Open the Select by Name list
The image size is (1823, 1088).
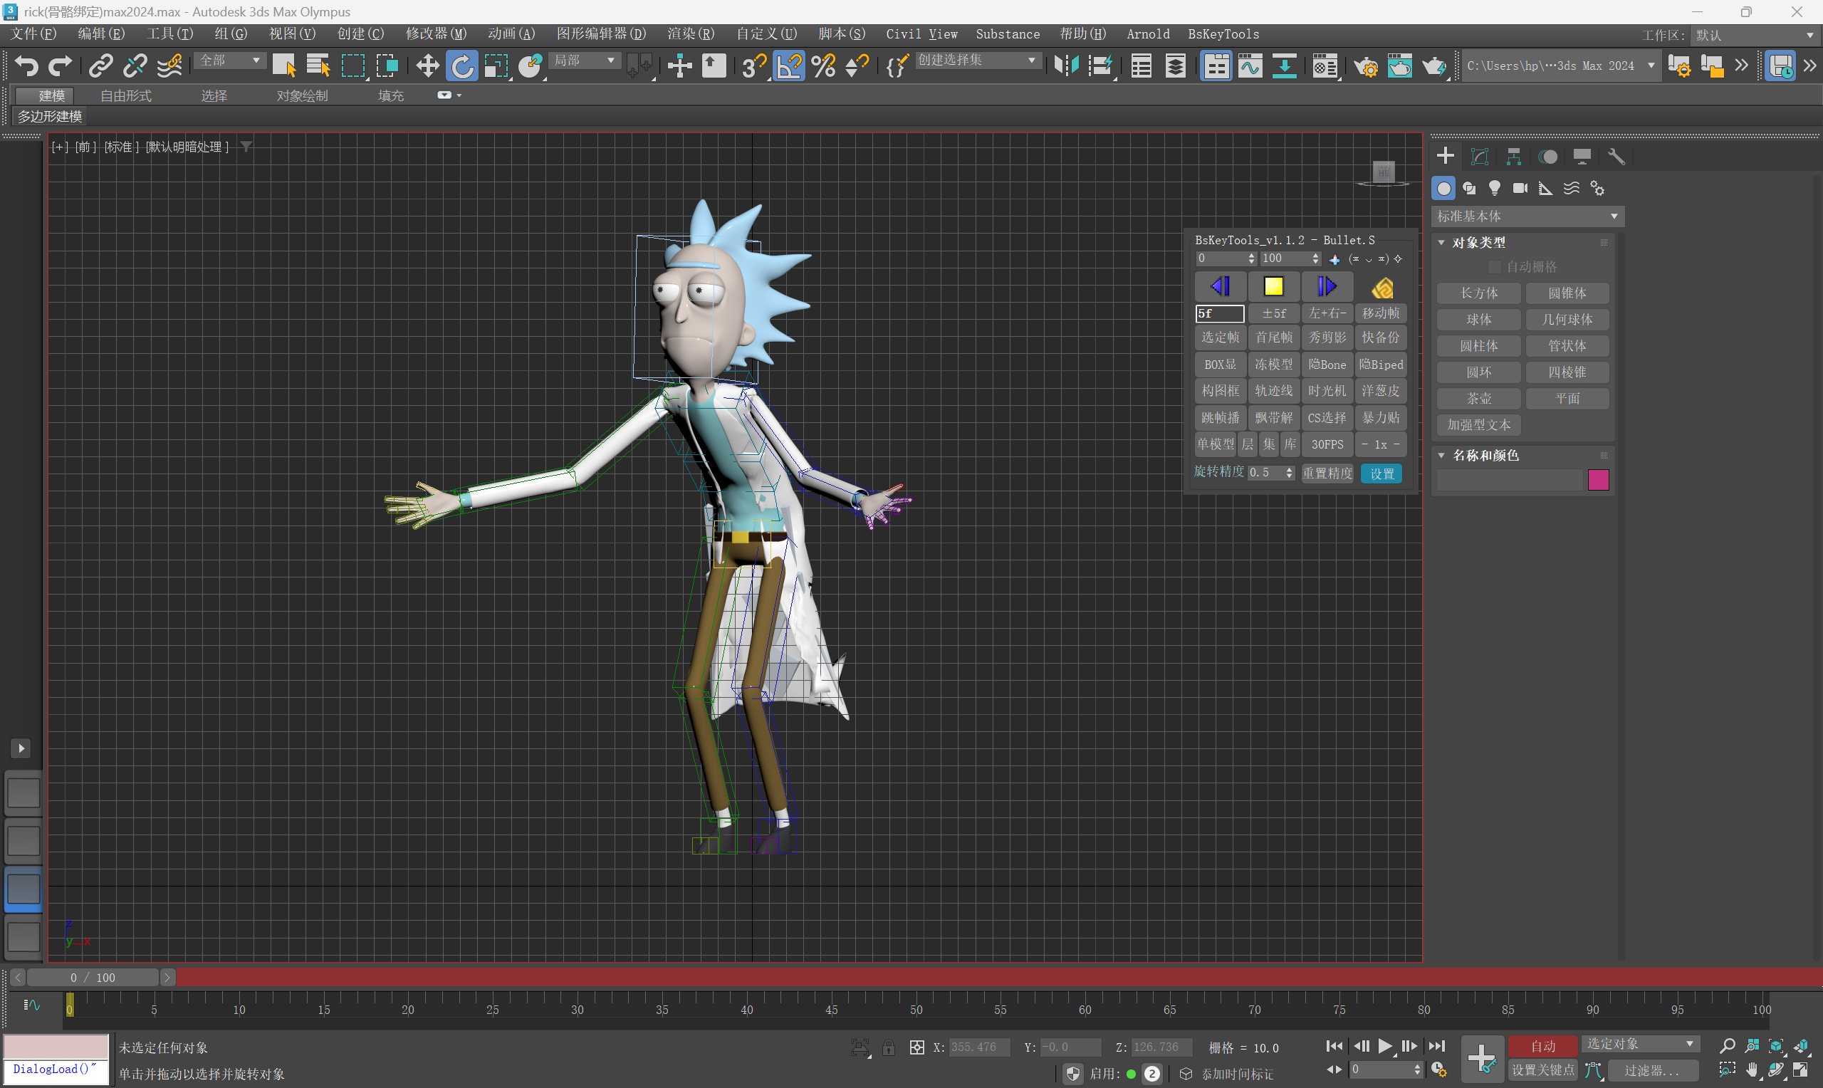coord(318,66)
